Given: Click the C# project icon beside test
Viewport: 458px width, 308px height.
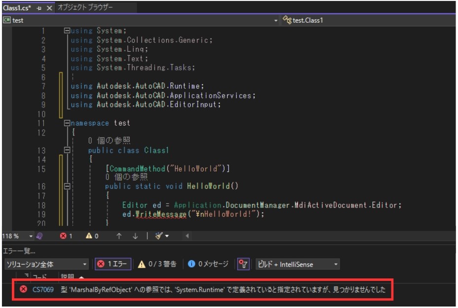Looking at the screenshot, I should coord(7,20).
